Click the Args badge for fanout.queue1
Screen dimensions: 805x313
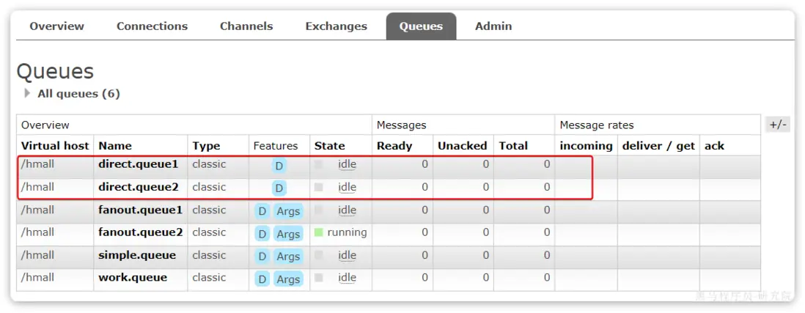point(288,211)
